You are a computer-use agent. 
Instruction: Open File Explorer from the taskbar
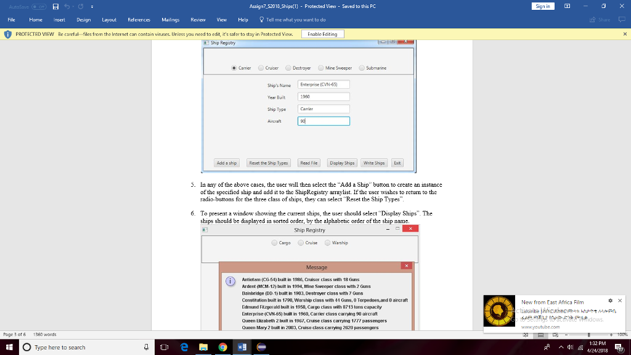[x=203, y=347]
